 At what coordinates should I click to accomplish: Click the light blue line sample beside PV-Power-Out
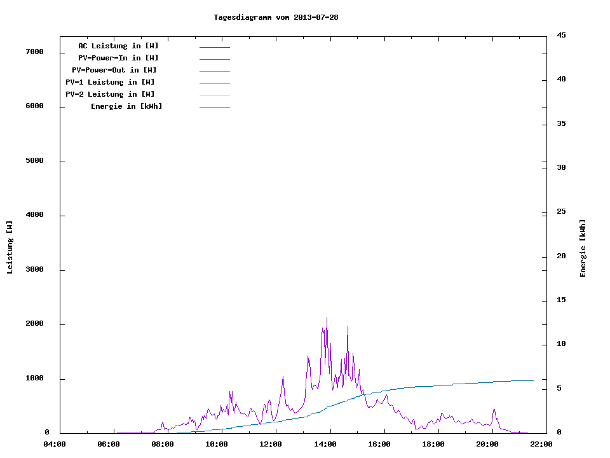click(x=214, y=71)
